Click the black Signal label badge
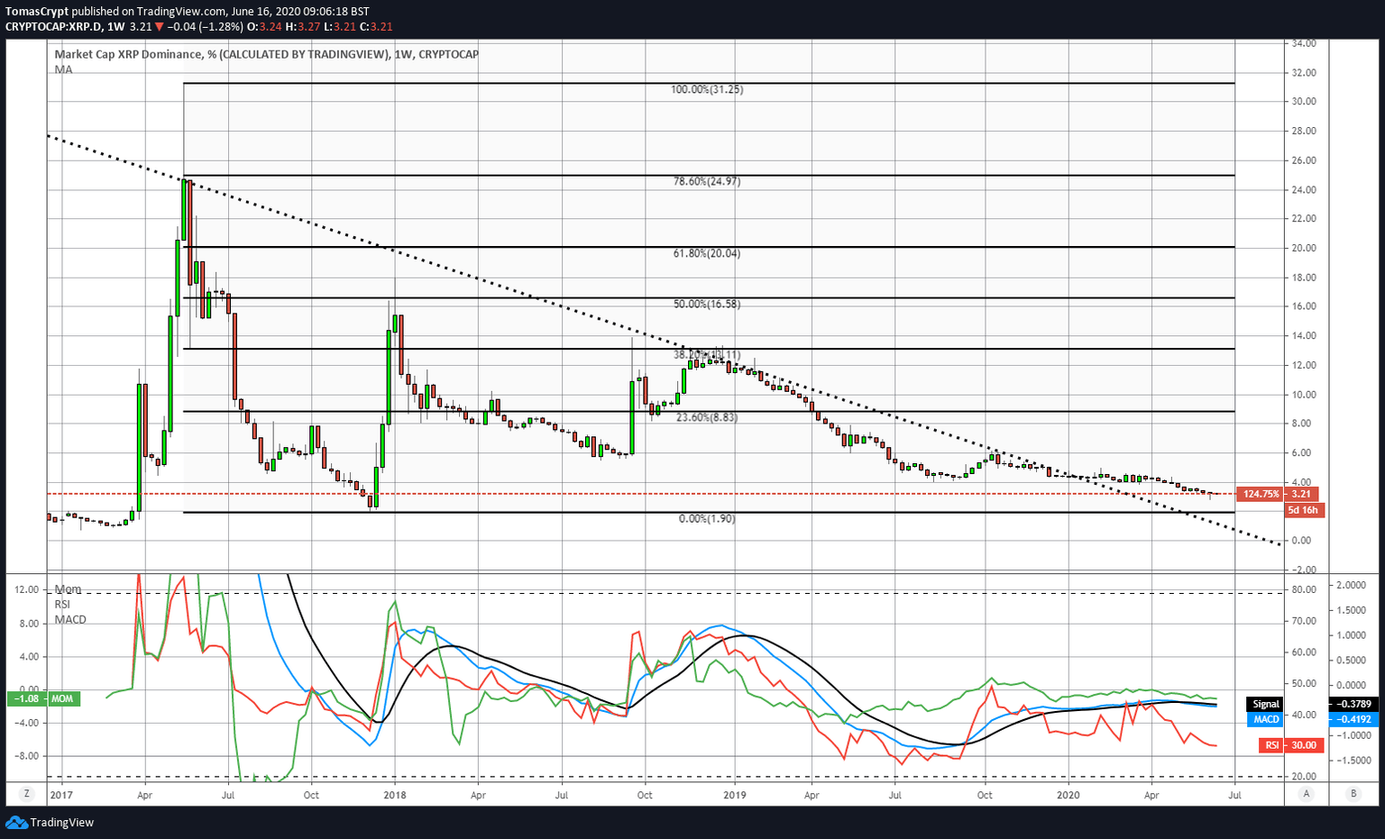Screen dimensions: 1385x839 click(x=1265, y=704)
